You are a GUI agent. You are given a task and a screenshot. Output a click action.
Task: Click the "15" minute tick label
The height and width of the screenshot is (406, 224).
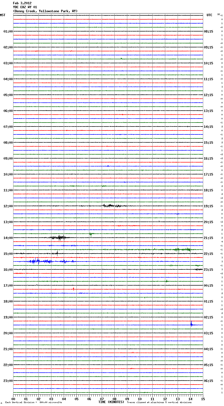click(203, 399)
